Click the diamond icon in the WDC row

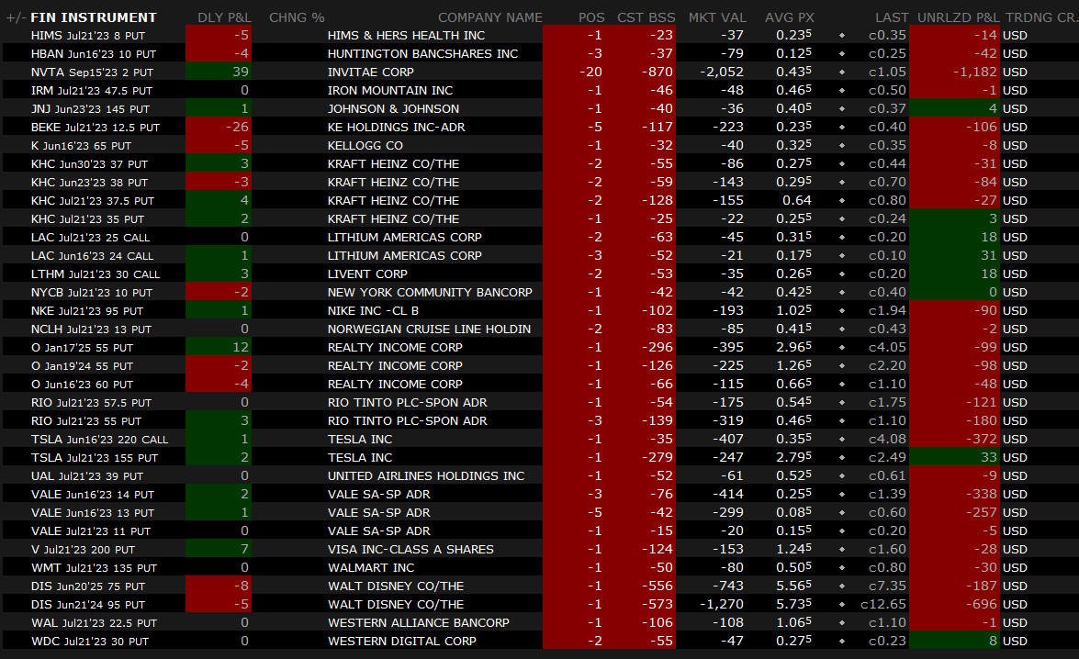(x=841, y=642)
